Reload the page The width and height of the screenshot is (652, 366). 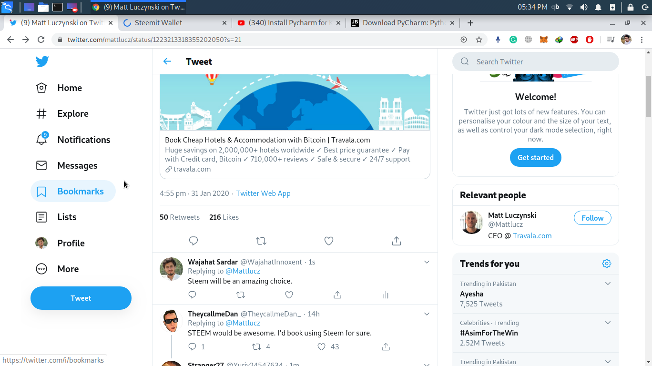pos(41,40)
